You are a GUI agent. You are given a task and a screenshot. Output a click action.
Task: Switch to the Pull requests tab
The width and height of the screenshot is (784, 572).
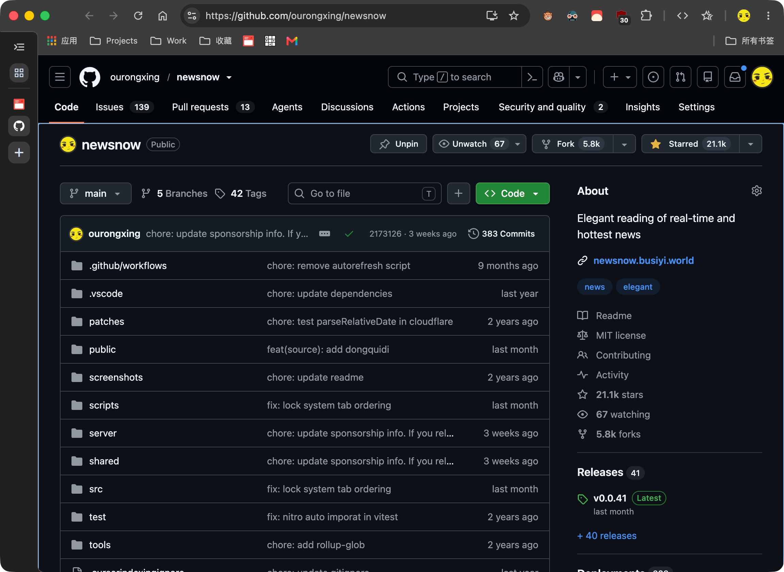coord(213,107)
